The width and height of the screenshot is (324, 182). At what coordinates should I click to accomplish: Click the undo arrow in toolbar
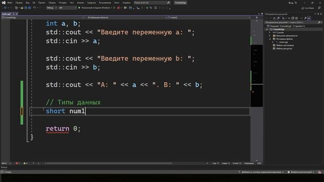pyautogui.click(x=35, y=8)
